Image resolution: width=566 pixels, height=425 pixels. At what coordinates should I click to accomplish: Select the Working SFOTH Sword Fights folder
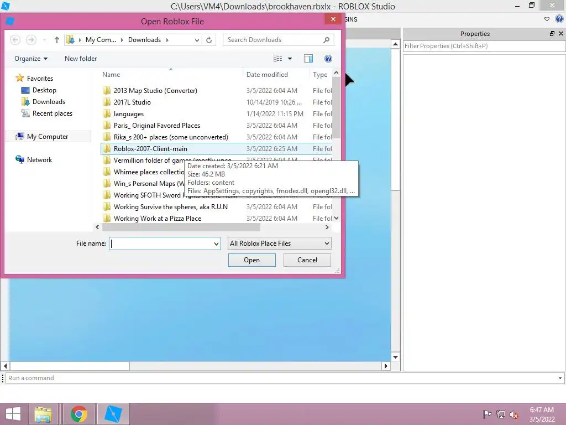[x=143, y=195]
